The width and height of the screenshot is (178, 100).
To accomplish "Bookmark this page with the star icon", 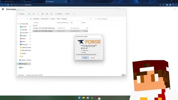I will click(163, 5).
